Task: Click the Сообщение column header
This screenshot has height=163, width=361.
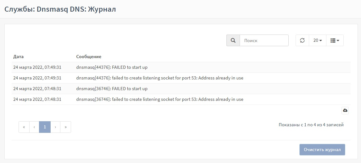Action: 89,57
